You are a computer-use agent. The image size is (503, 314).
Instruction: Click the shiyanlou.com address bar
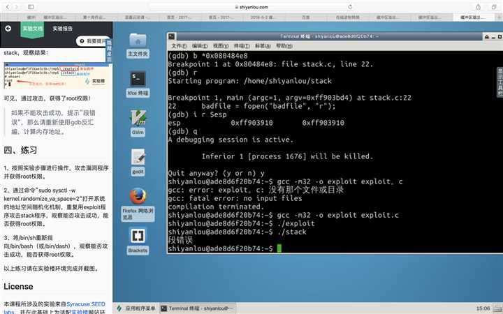pos(251,7)
